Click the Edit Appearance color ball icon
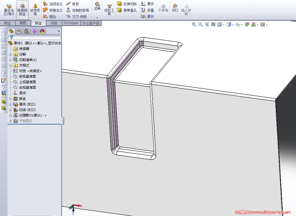296x216 pixels. click(x=247, y=24)
